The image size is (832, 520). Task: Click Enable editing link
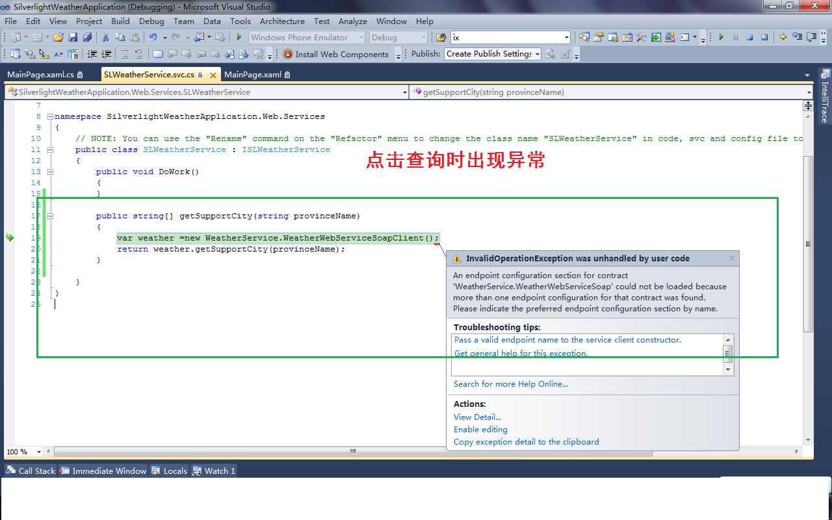coord(480,430)
